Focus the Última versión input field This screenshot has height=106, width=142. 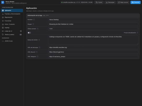(93, 29)
